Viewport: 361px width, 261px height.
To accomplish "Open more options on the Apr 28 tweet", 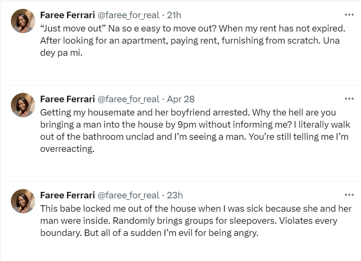I will pyautogui.click(x=349, y=99).
